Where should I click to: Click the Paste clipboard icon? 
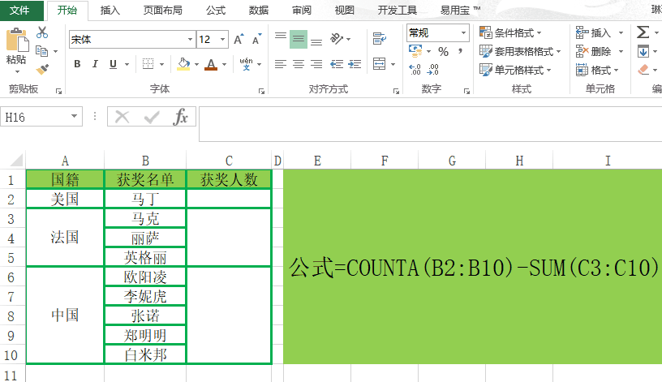pyautogui.click(x=17, y=41)
